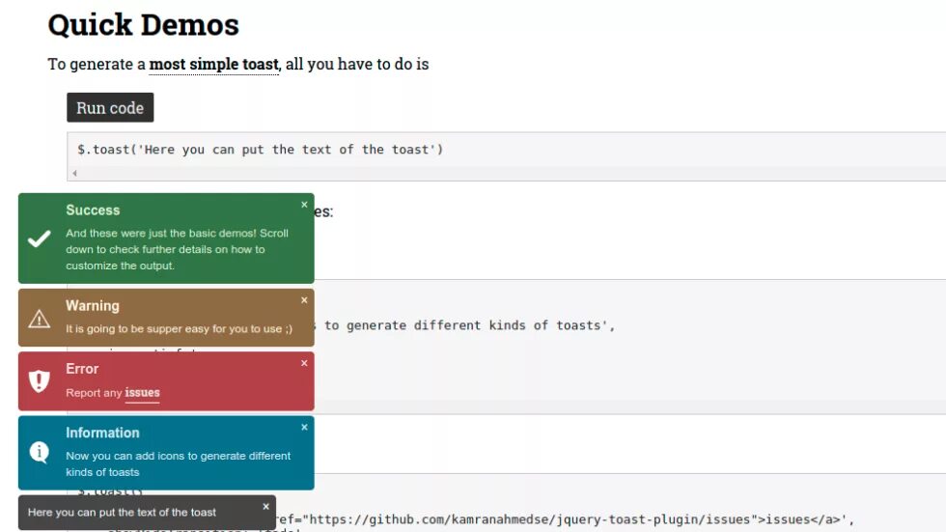Dismiss the Error toast
Screen dimensions: 946x532
pyautogui.click(x=304, y=363)
